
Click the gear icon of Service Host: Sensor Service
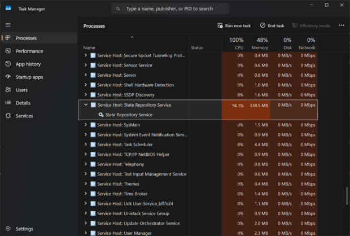93,65
